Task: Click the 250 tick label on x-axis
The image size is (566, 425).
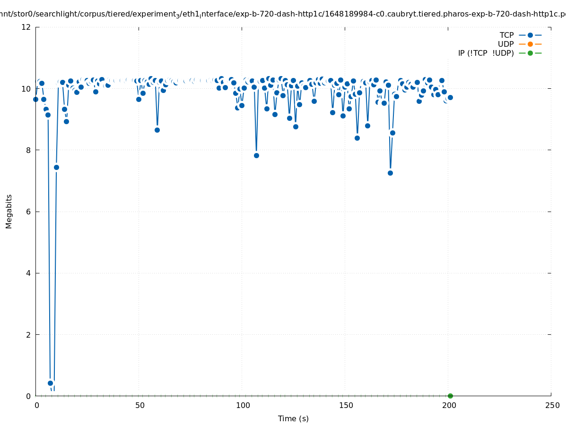Action: coord(551,405)
